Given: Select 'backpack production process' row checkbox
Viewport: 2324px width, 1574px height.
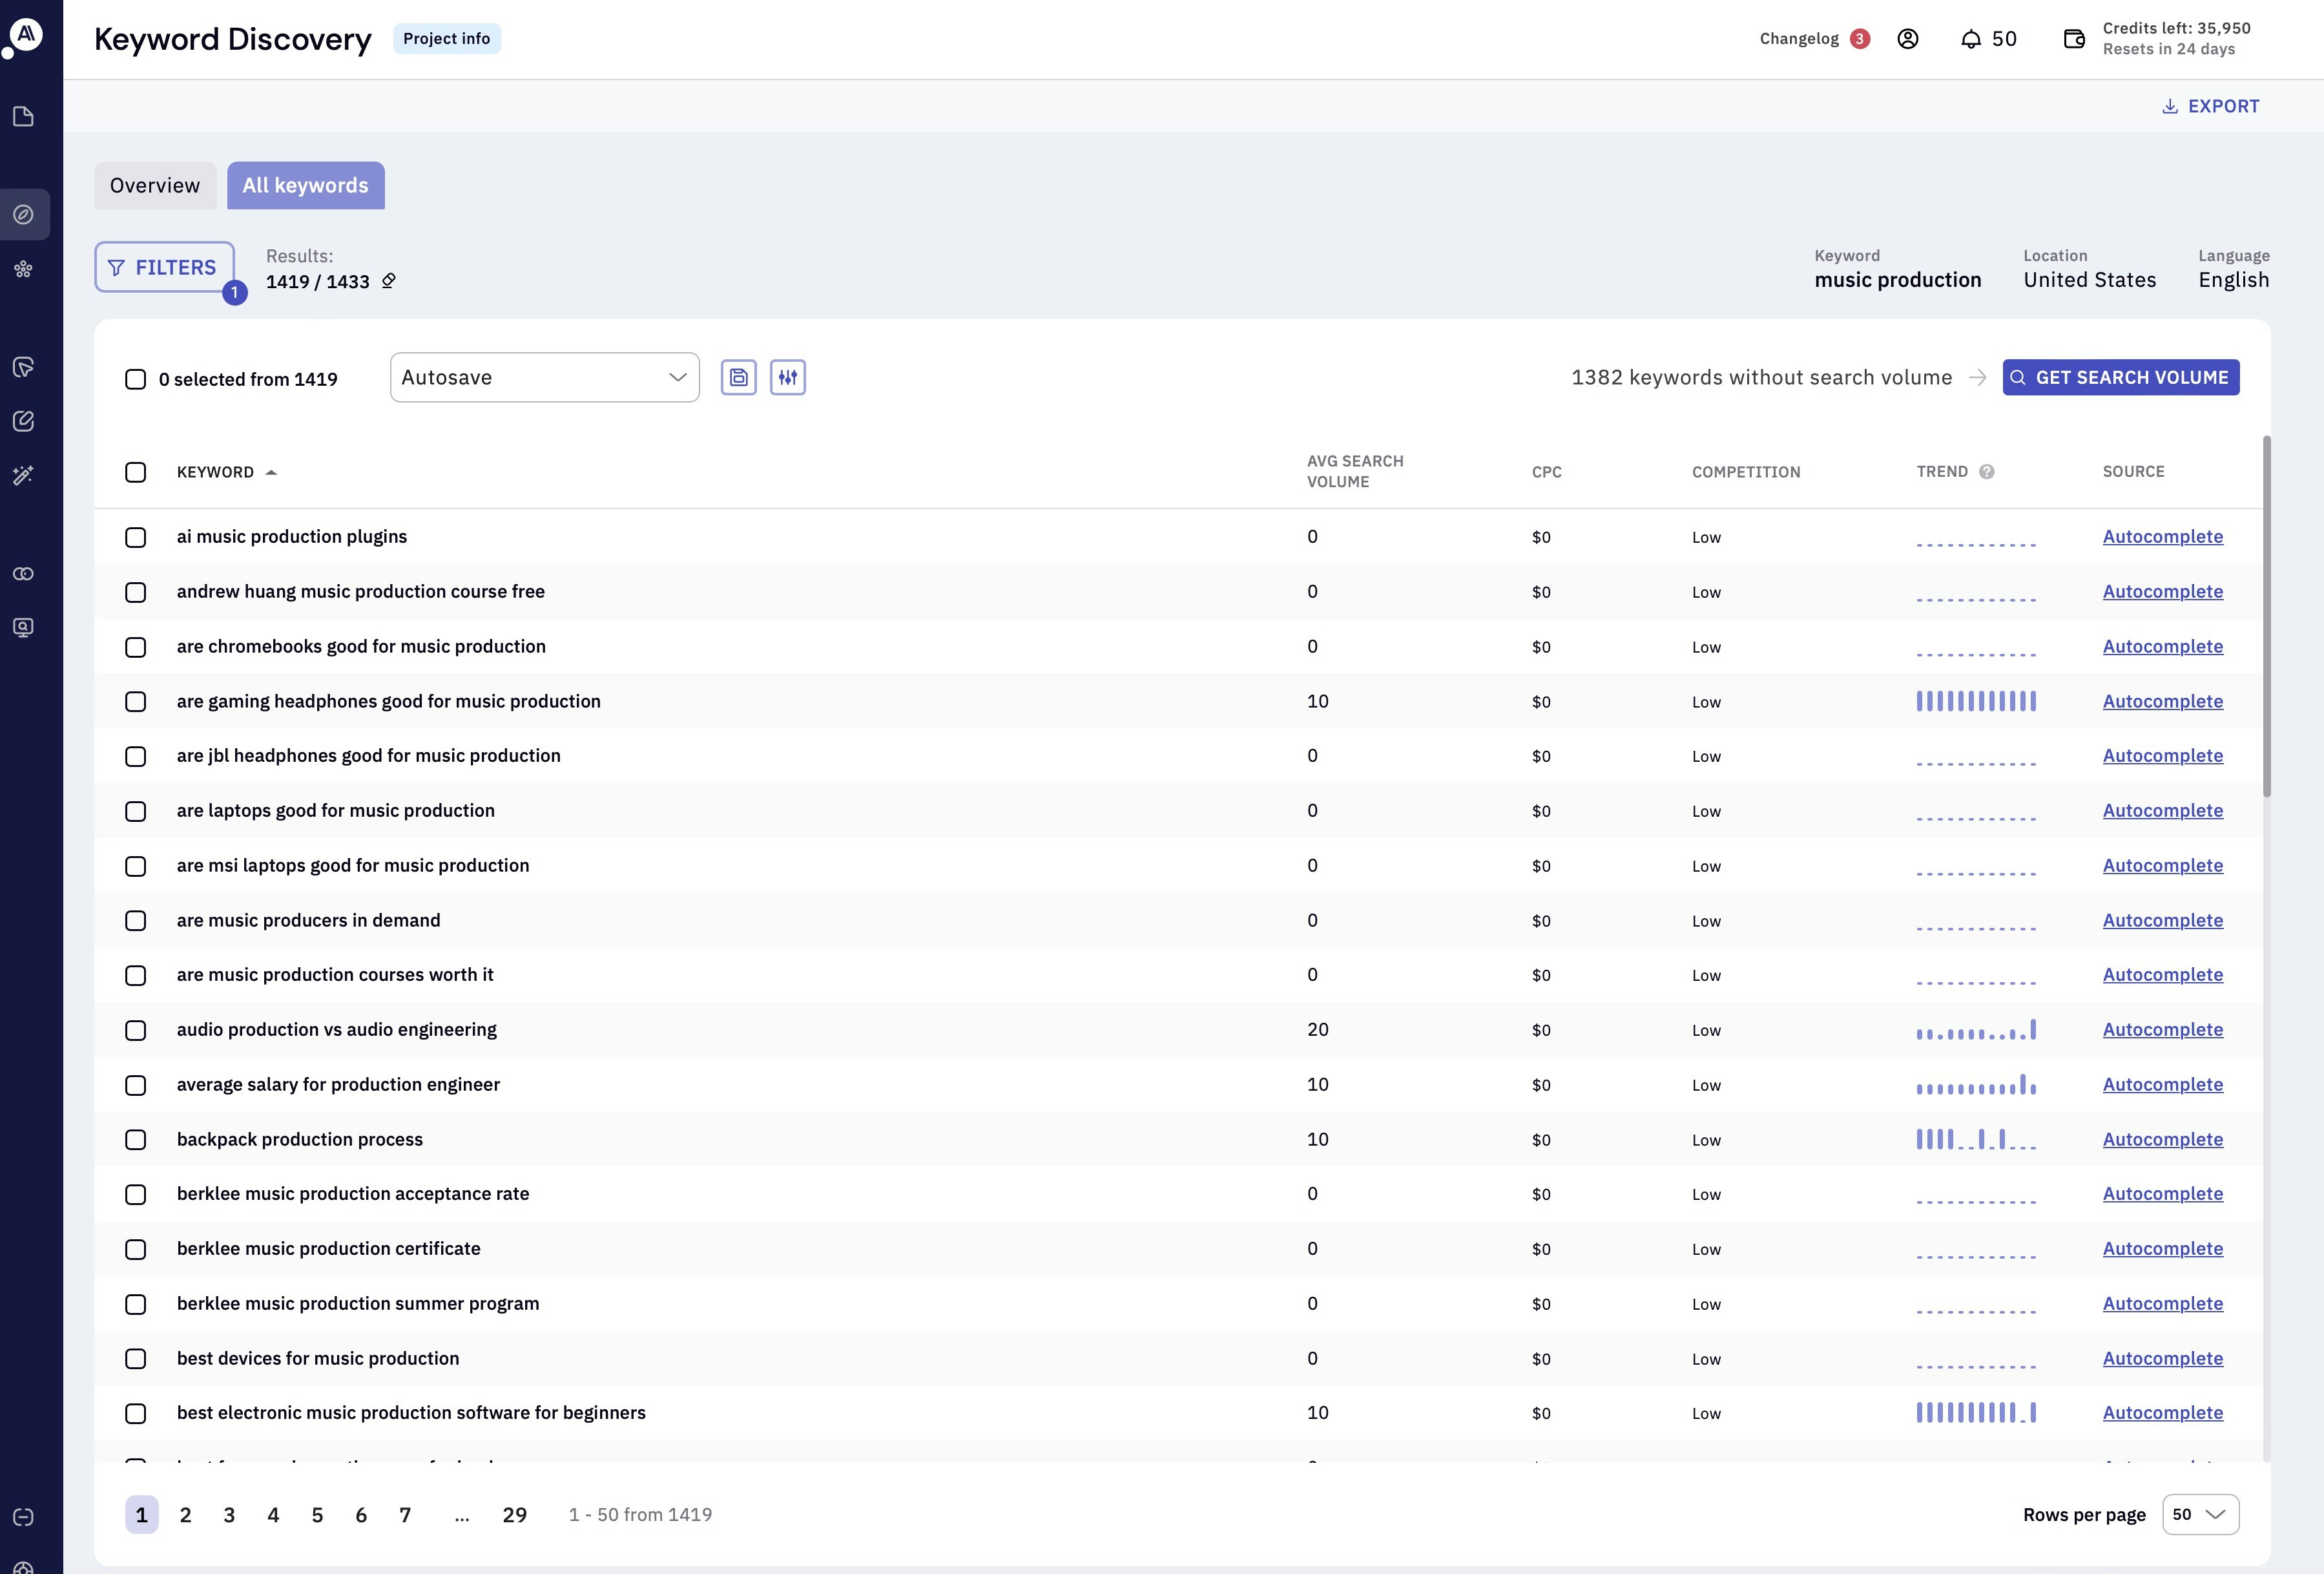Looking at the screenshot, I should click(x=135, y=1140).
